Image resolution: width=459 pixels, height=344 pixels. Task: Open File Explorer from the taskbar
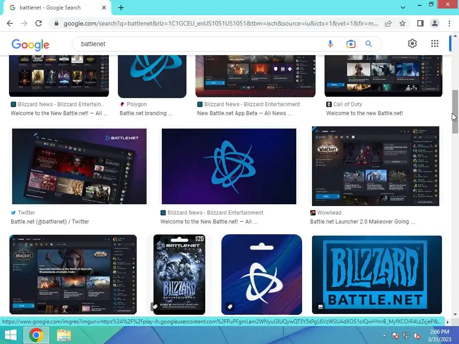click(64, 335)
